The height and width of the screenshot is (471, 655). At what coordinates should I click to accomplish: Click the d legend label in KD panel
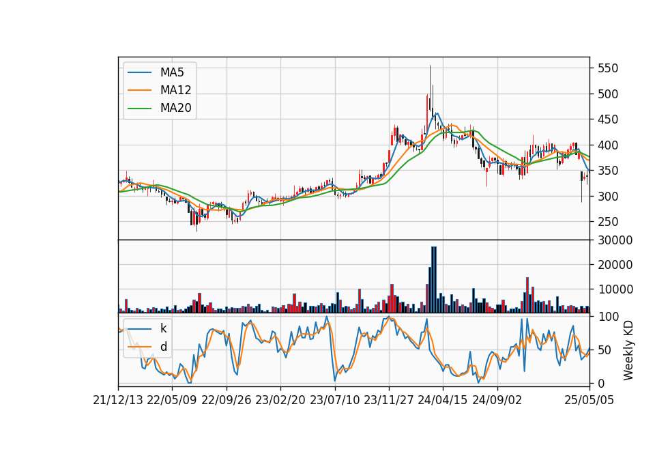163,347
